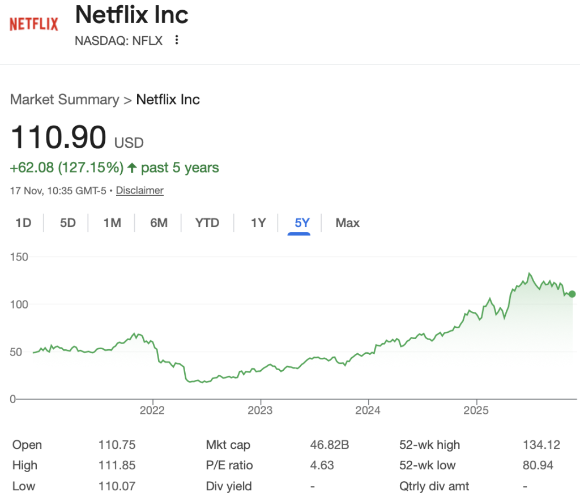Open the three-dot options menu beside NASDAQ: NFLX
Image resolution: width=580 pixels, height=497 pixels.
(x=176, y=40)
